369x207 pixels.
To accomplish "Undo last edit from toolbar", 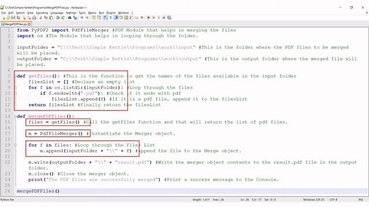I will point(58,18).
